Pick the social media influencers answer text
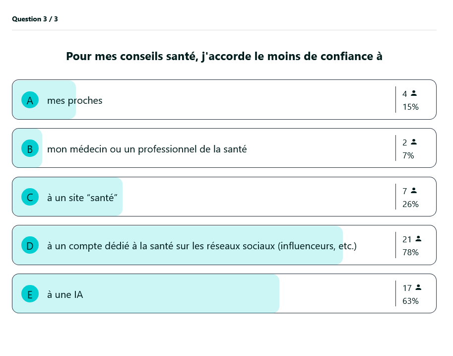Image resolution: width=453 pixels, height=356 pixels. point(202,245)
